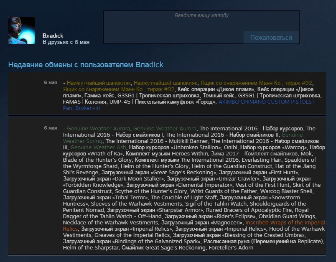Click first 'Наижутчайший шапокляк' item

[99, 83]
